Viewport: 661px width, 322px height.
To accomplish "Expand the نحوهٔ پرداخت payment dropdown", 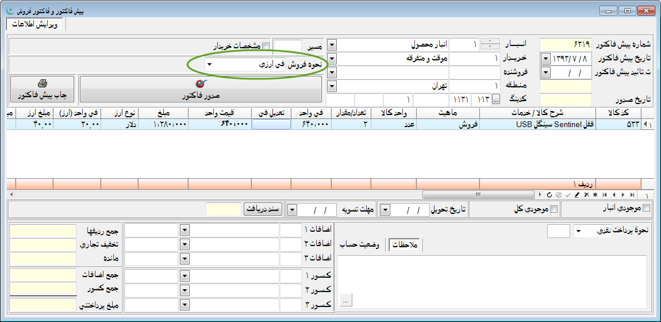I will [578, 231].
